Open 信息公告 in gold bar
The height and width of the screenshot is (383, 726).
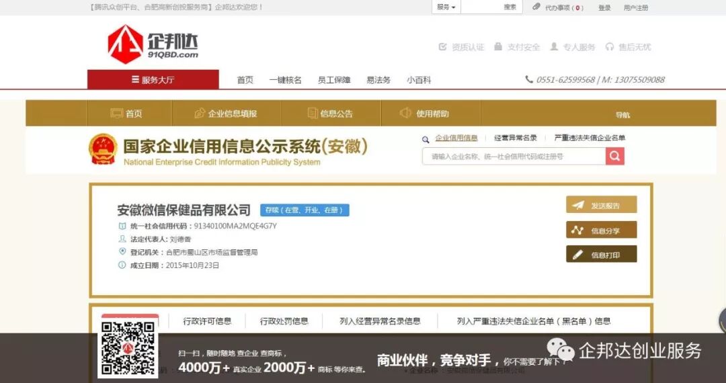331,114
